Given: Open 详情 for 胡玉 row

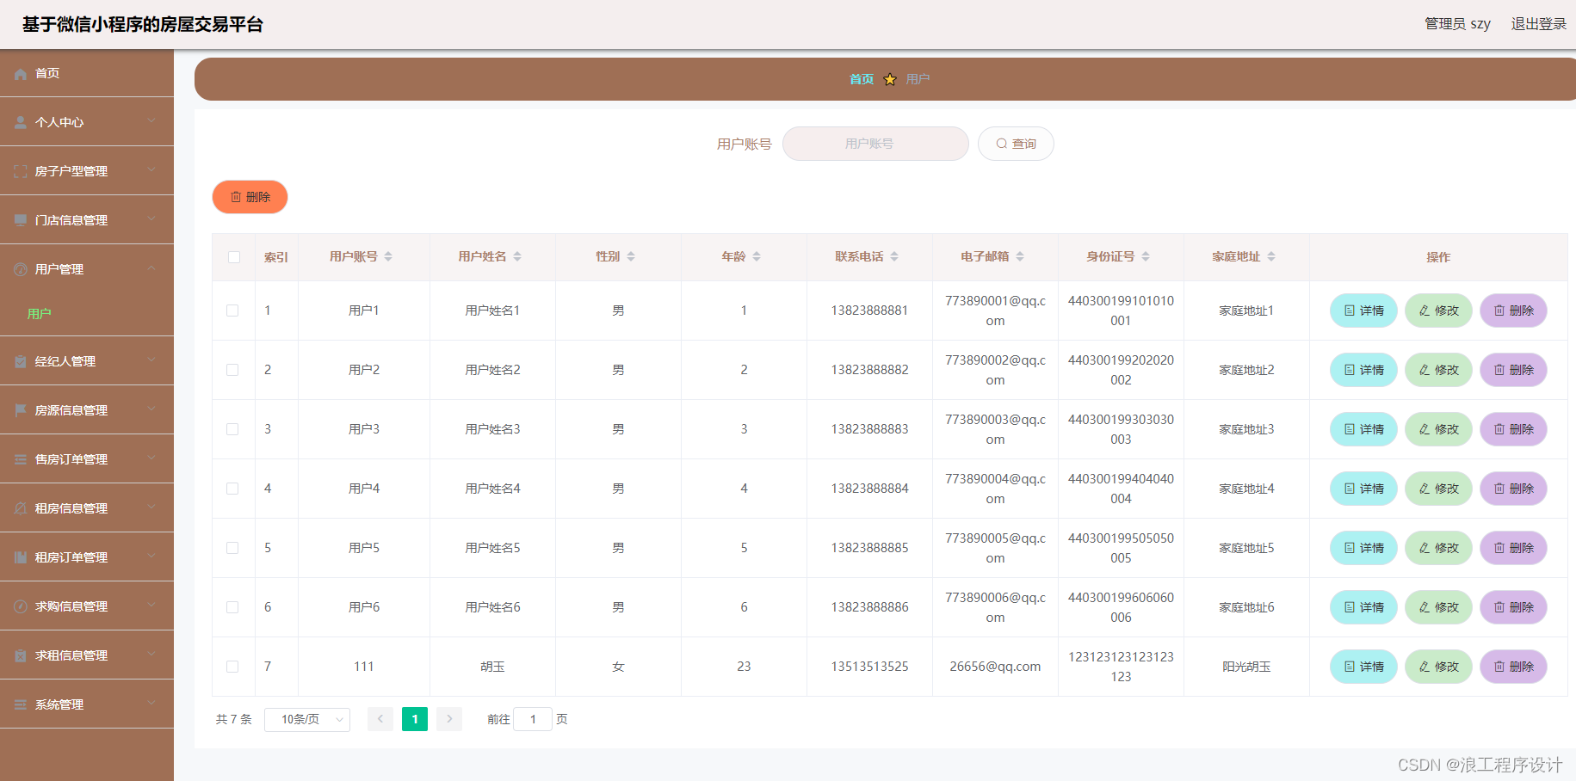Looking at the screenshot, I should 1363,667.
